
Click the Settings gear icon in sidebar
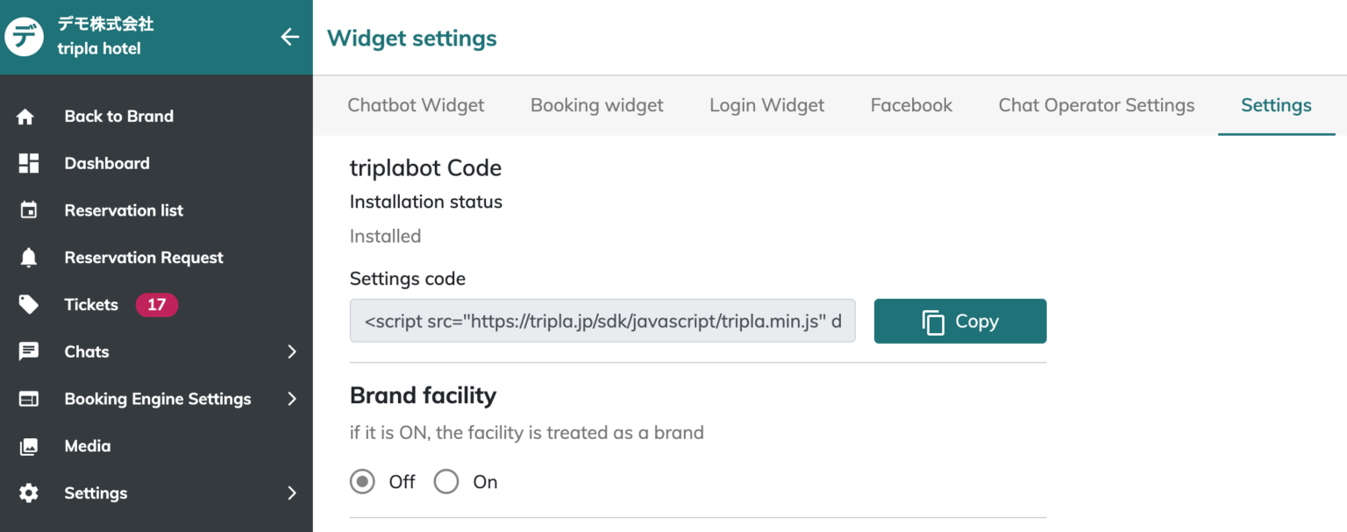[28, 493]
